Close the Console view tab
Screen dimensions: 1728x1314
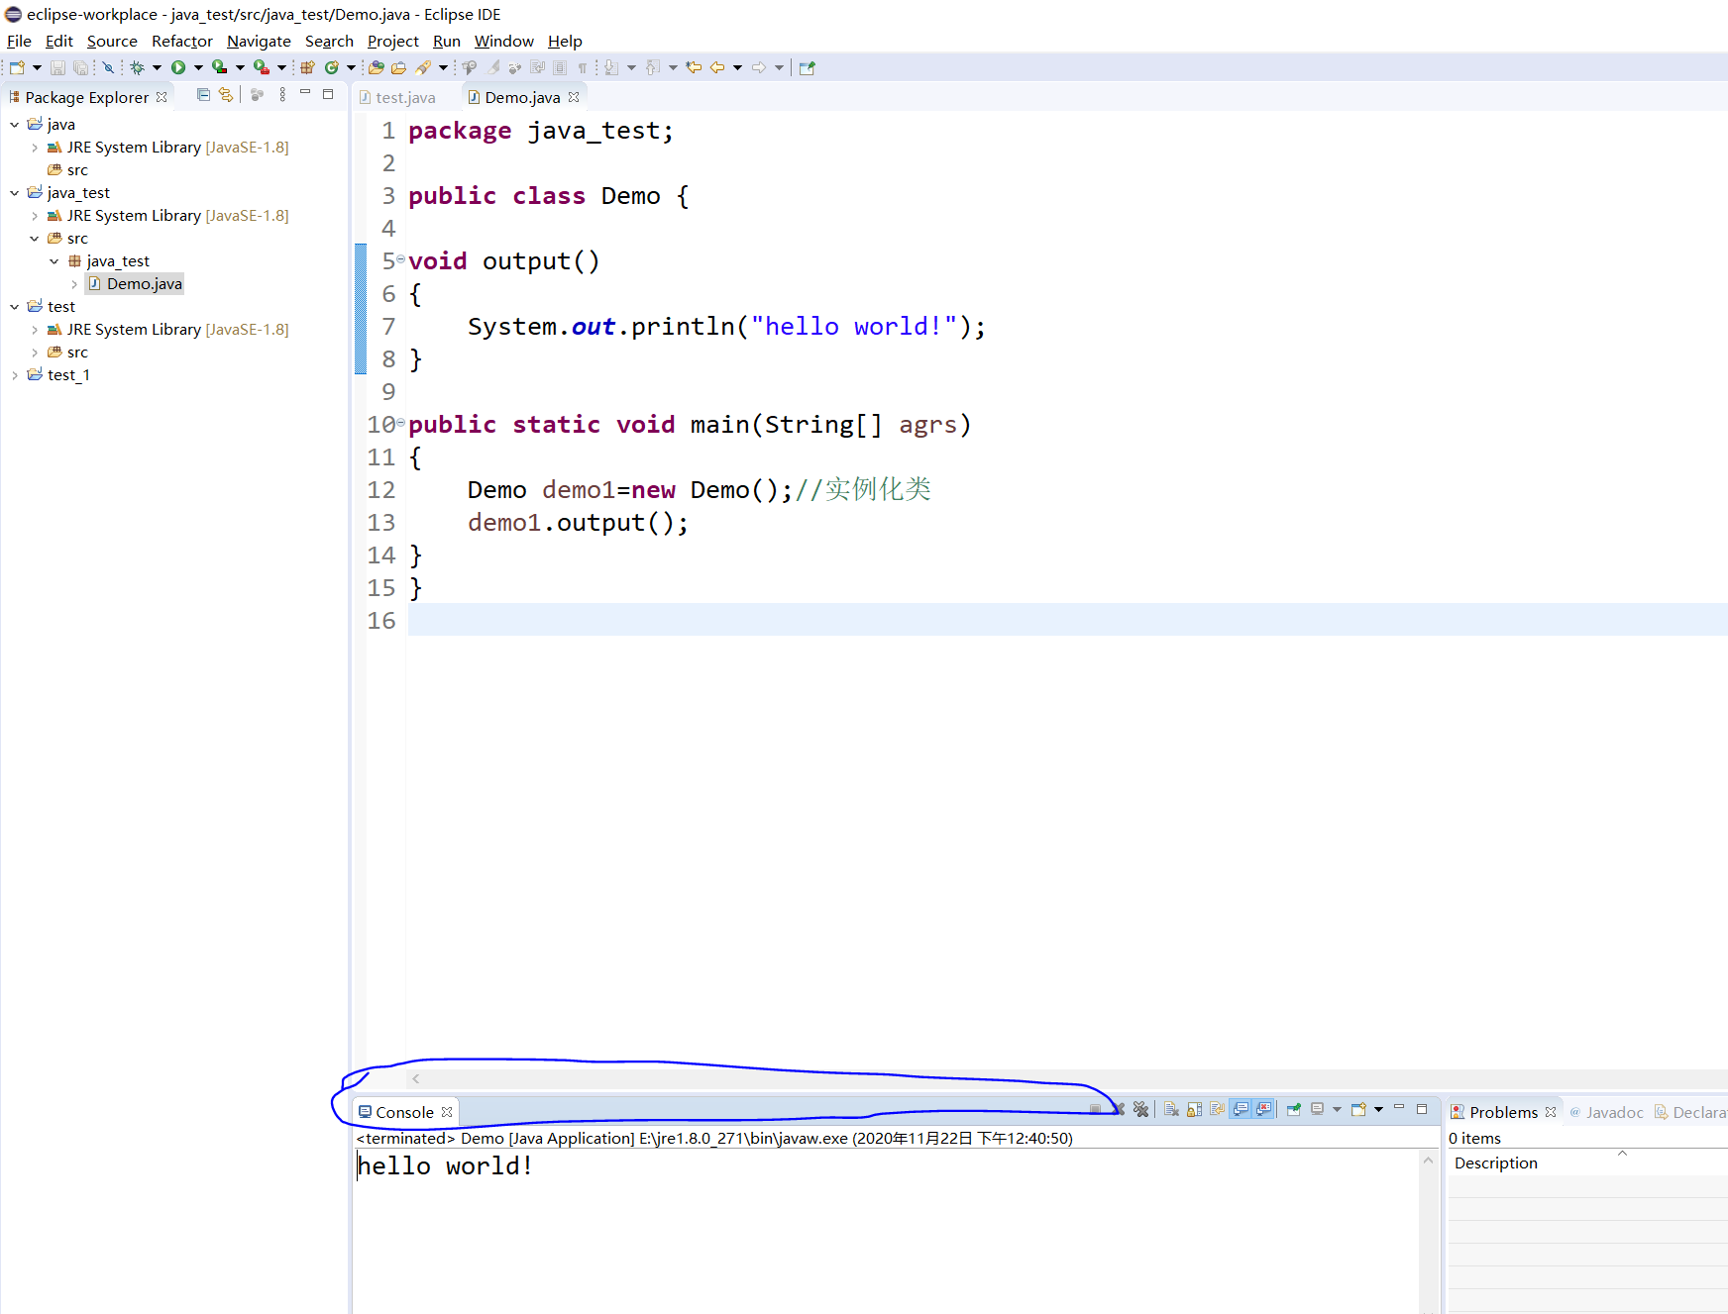click(447, 1112)
